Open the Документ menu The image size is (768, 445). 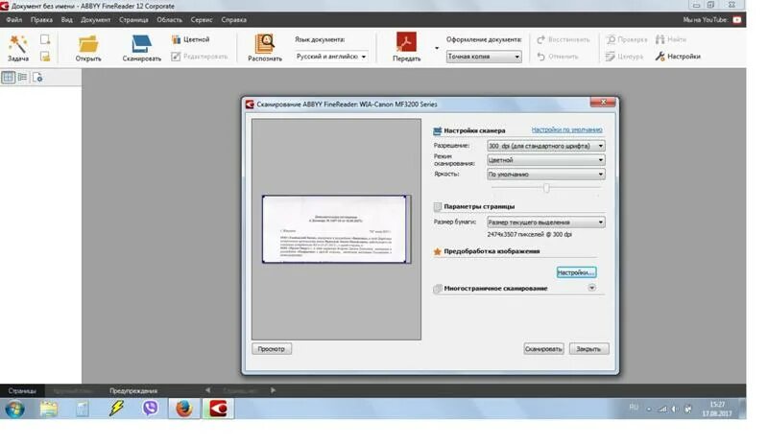(95, 20)
